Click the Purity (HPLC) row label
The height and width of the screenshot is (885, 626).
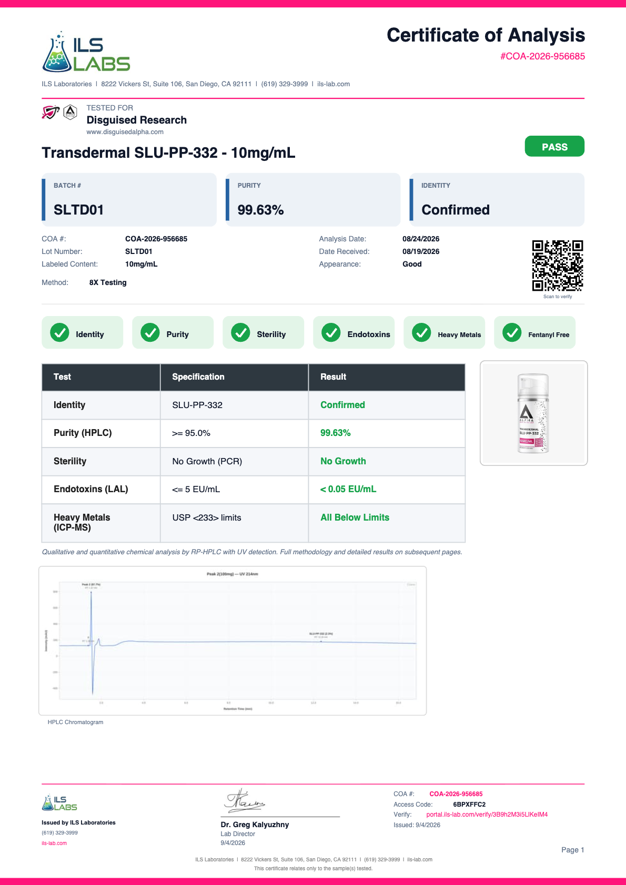pos(83,433)
